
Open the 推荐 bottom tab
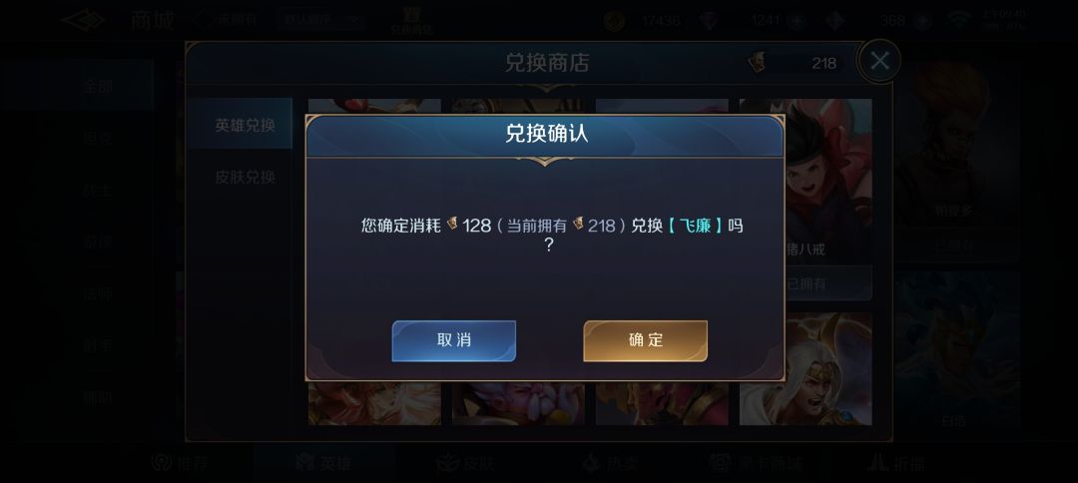180,463
